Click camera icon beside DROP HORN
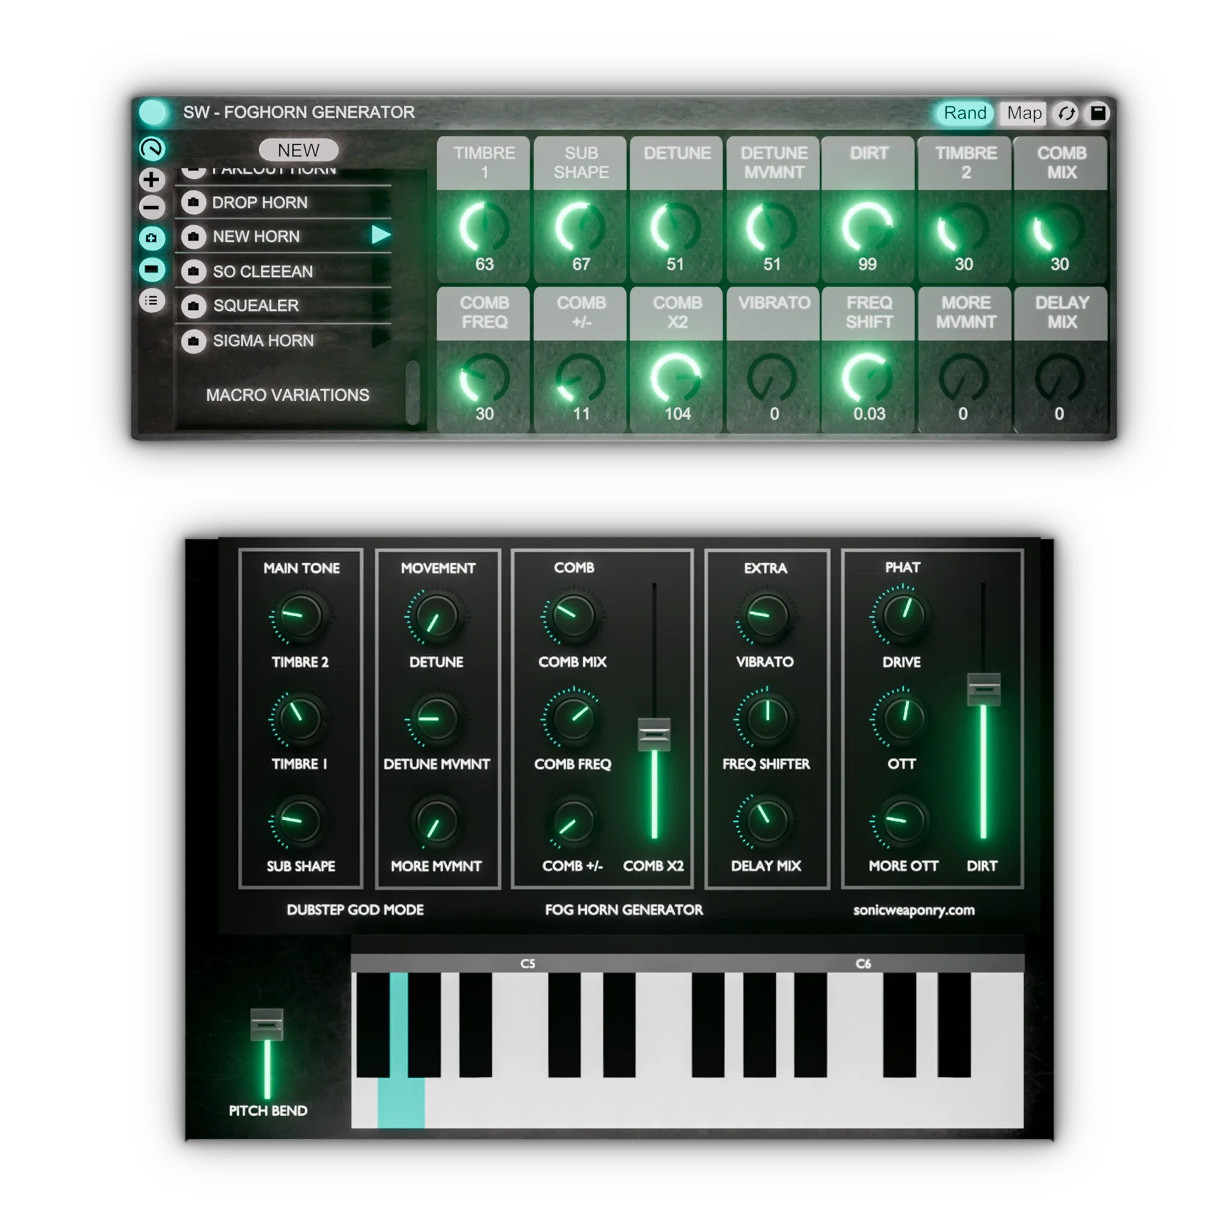This screenshot has height=1230, width=1230. 193,202
